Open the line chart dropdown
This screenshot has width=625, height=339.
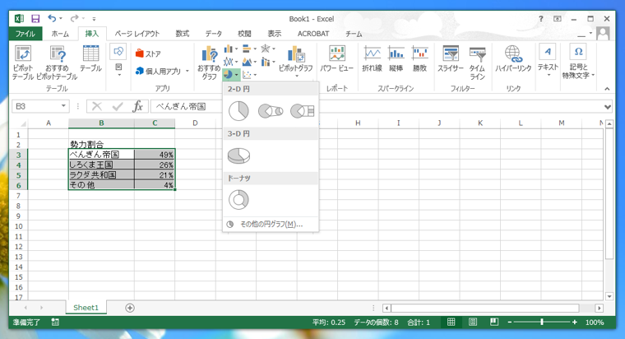tap(231, 62)
